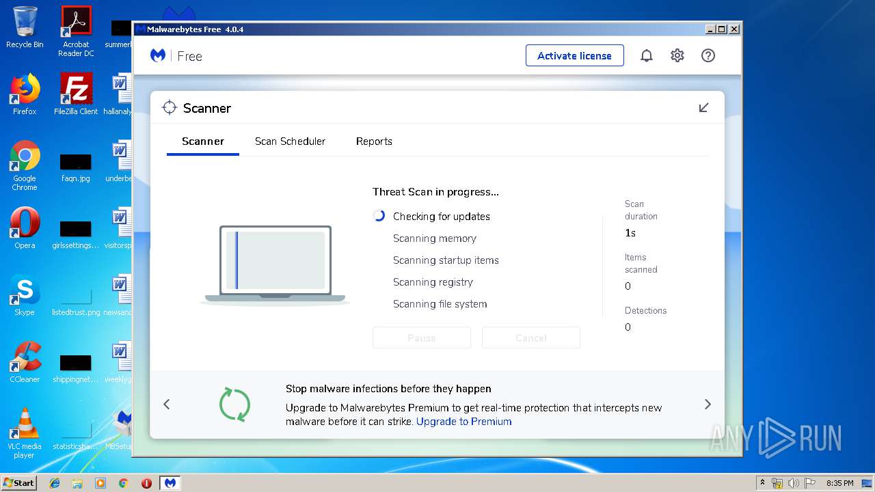Select Firefox desktop shortcut

25,94
